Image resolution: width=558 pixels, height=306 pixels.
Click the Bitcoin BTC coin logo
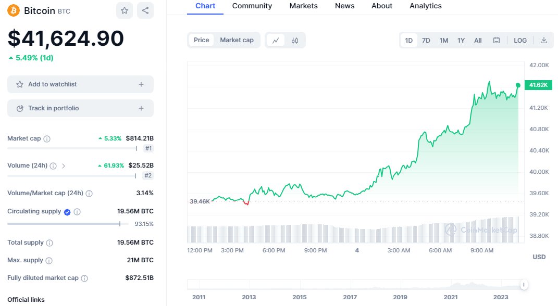13,10
